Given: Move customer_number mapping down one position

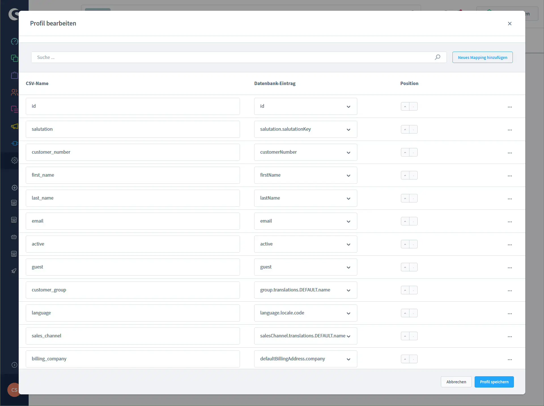Looking at the screenshot, I should (413, 153).
